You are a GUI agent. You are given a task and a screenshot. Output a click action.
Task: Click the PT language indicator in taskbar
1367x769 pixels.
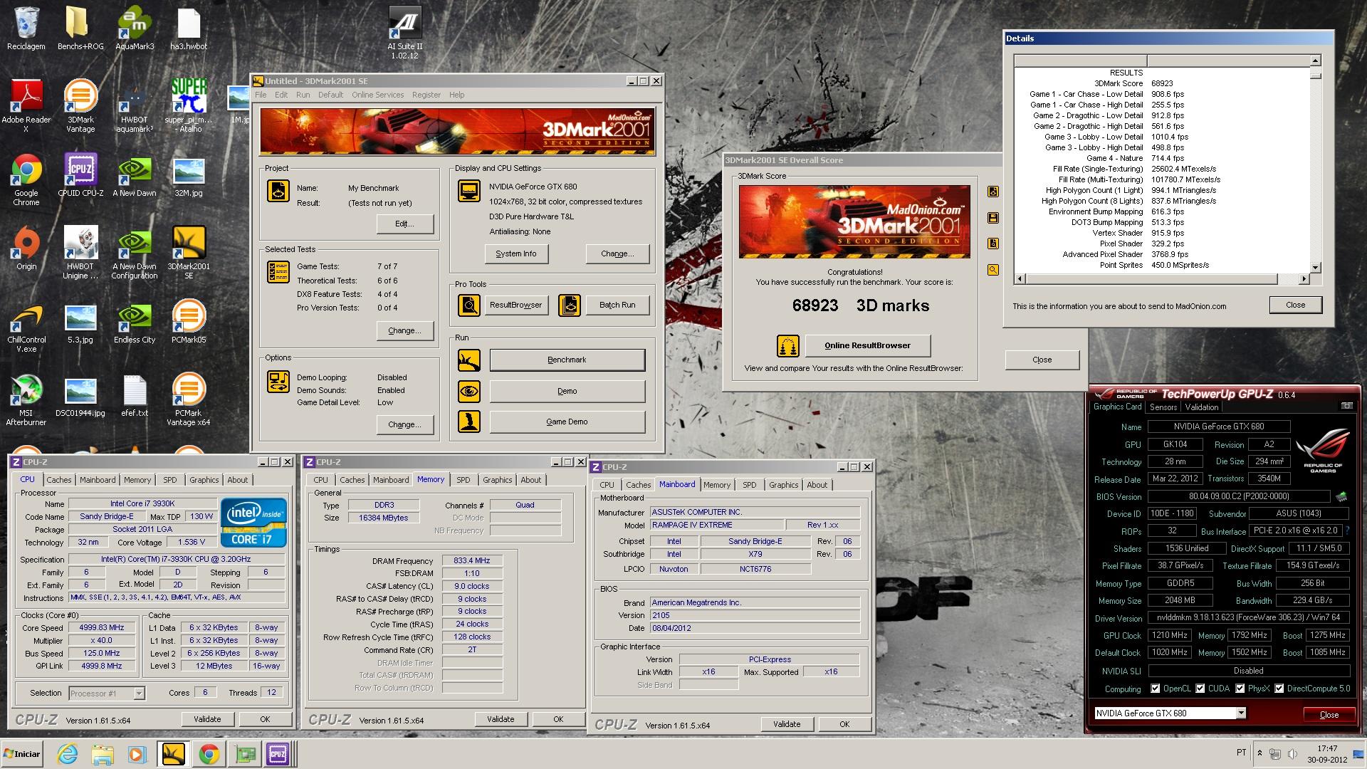[x=1241, y=753]
